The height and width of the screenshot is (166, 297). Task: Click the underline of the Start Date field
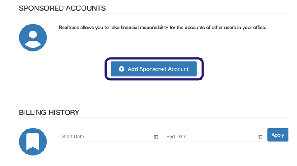coord(111,141)
